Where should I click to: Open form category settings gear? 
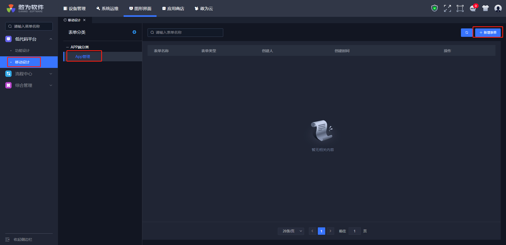point(134,32)
